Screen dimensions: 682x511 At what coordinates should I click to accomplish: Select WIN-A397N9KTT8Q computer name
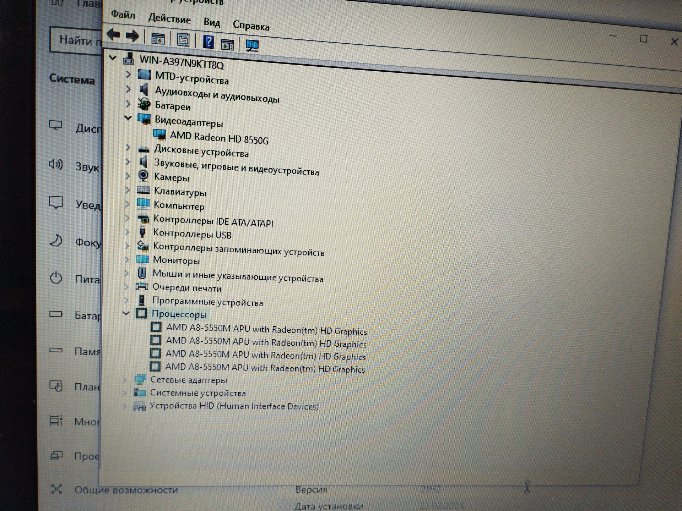point(182,62)
